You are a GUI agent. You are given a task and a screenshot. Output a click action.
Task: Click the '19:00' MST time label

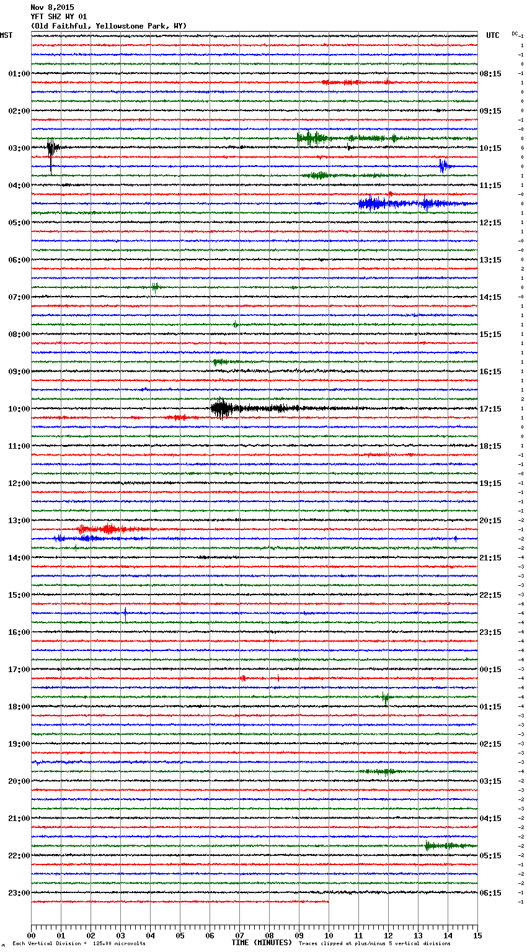tap(19, 744)
